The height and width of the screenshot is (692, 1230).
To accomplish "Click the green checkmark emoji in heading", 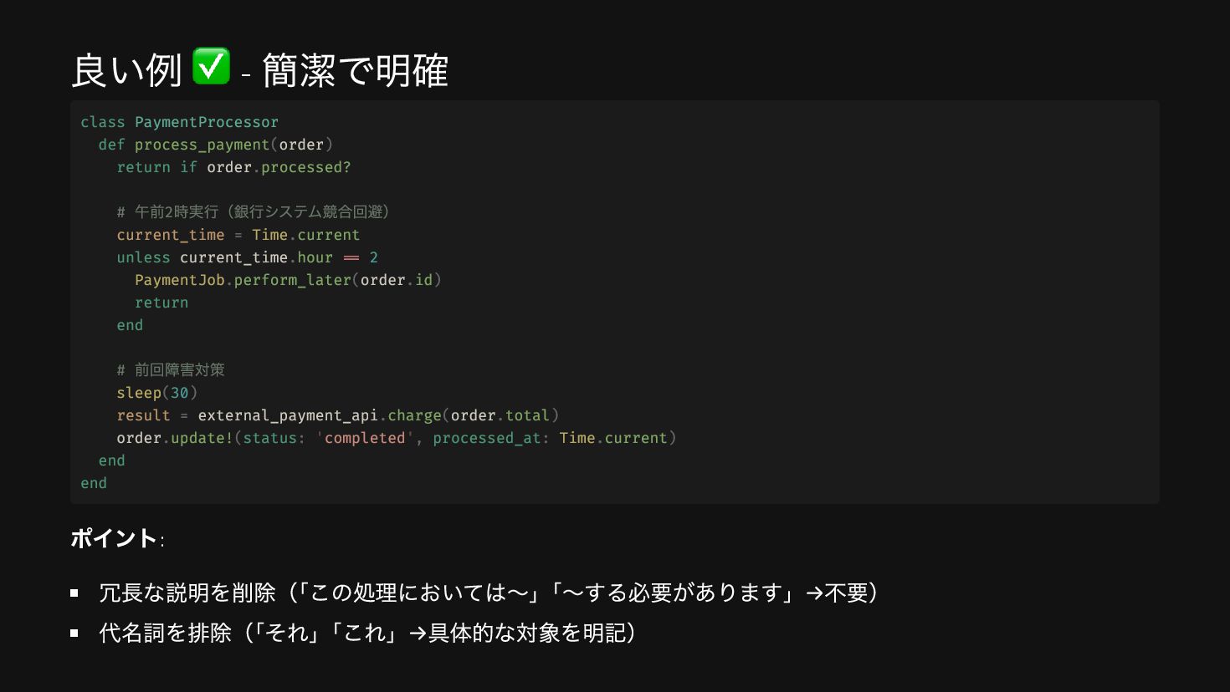I will pyautogui.click(x=211, y=66).
